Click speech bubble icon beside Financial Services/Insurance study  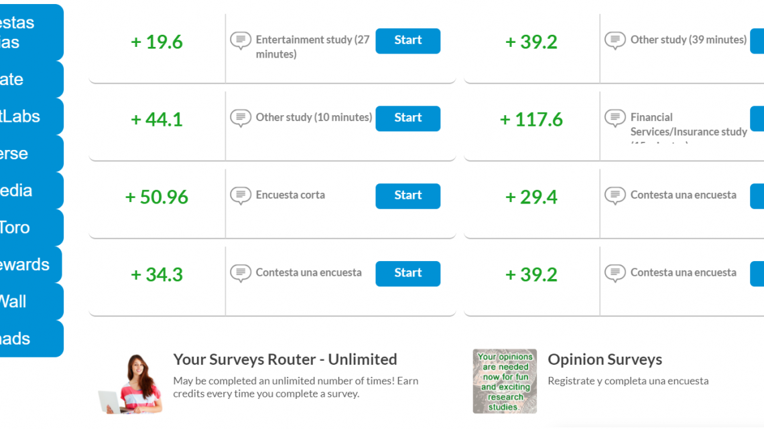tap(615, 118)
